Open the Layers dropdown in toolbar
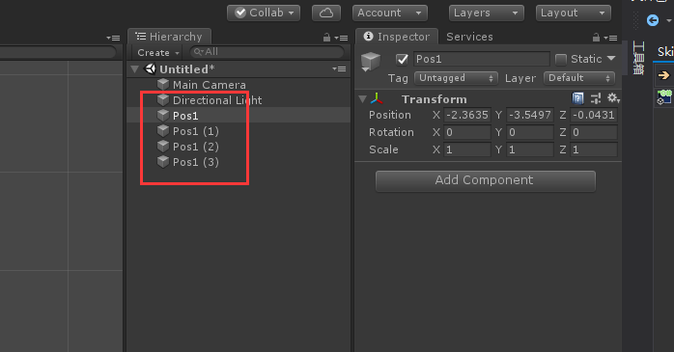Image resolution: width=674 pixels, height=352 pixels. 486,13
